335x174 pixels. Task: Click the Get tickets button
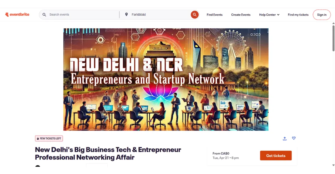(276, 156)
